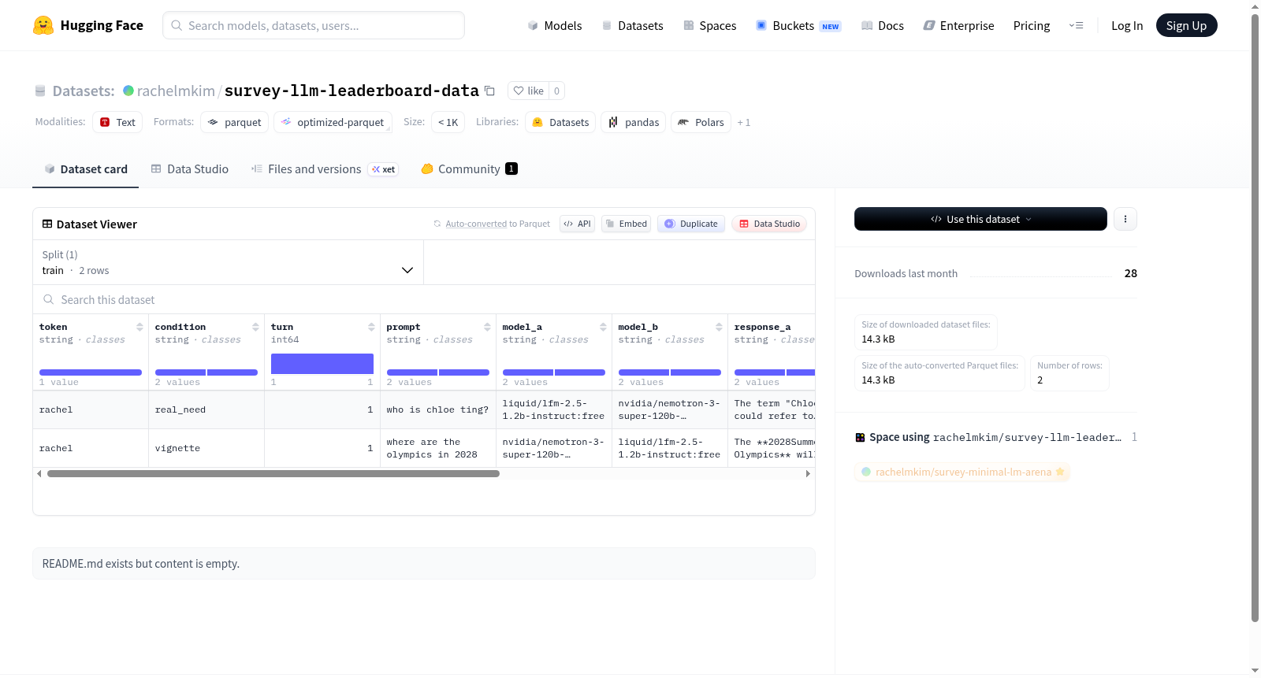Select the optimized-parquet format tag

[333, 122]
